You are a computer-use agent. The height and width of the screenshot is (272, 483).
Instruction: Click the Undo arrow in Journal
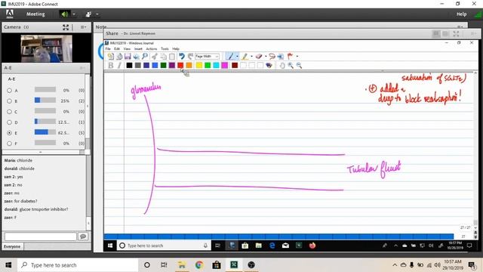click(182, 56)
